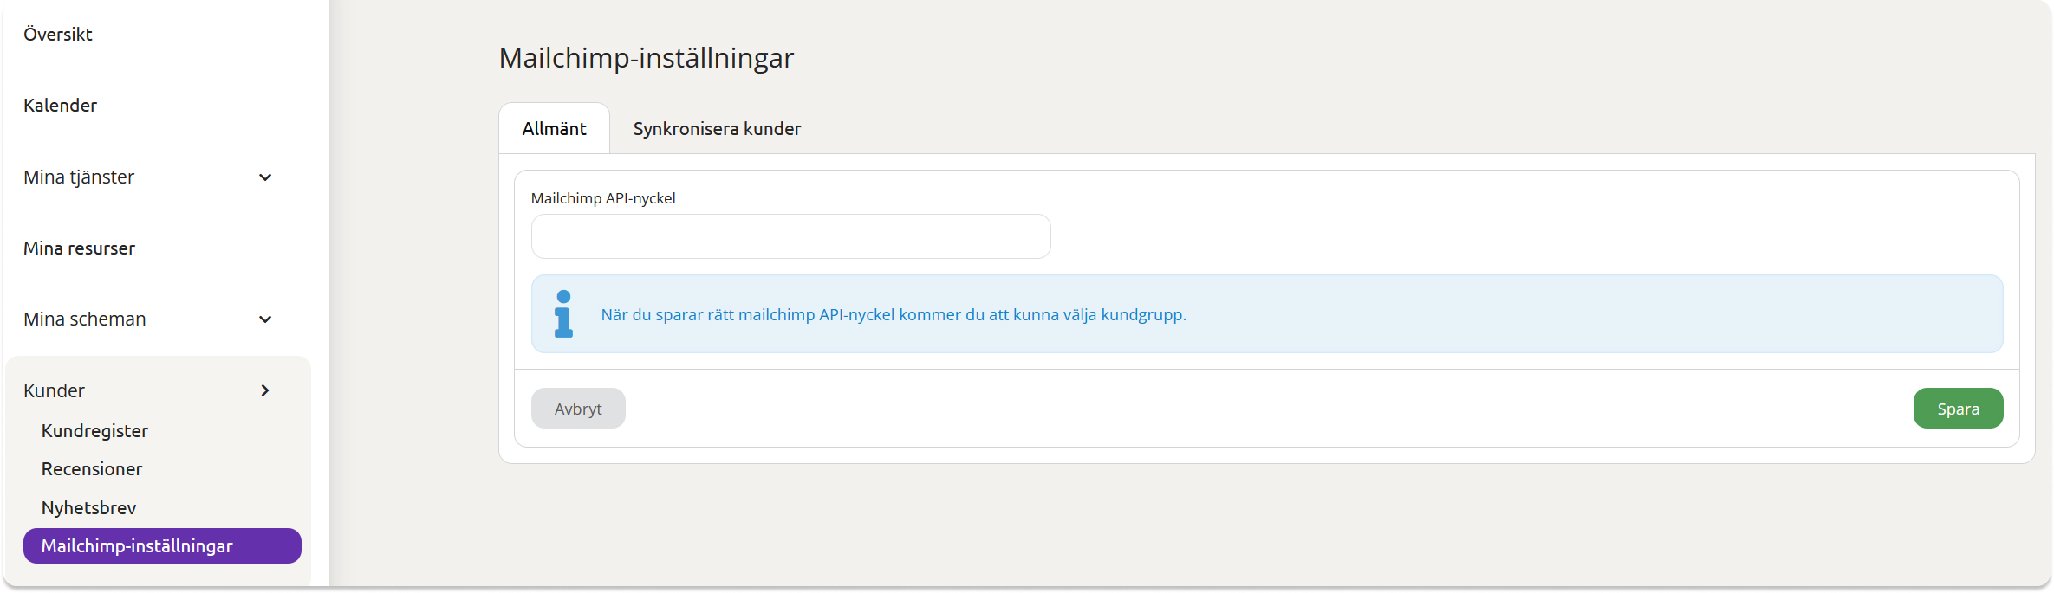The image size is (2054, 593).
Task: Select Mina scheman menu item
Action: pos(85,319)
